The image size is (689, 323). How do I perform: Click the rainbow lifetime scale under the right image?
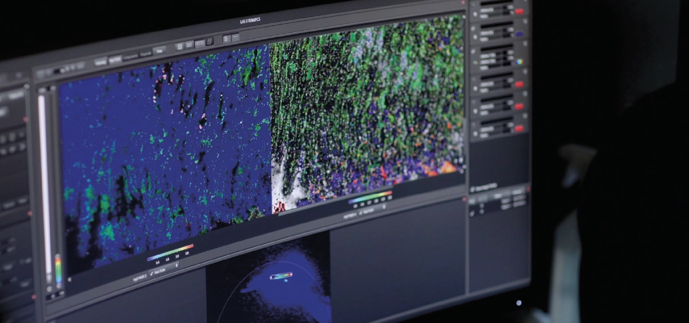point(370,198)
